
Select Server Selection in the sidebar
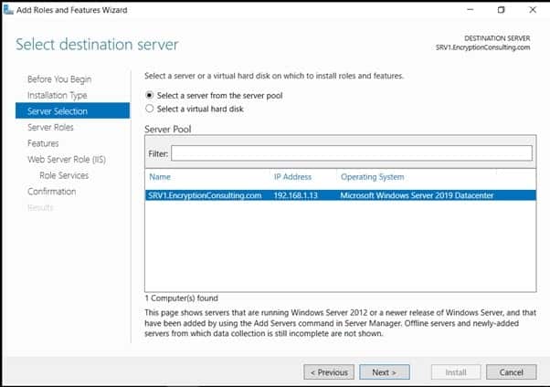58,111
